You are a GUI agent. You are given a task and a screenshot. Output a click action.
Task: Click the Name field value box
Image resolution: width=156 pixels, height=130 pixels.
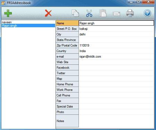pos(116,23)
